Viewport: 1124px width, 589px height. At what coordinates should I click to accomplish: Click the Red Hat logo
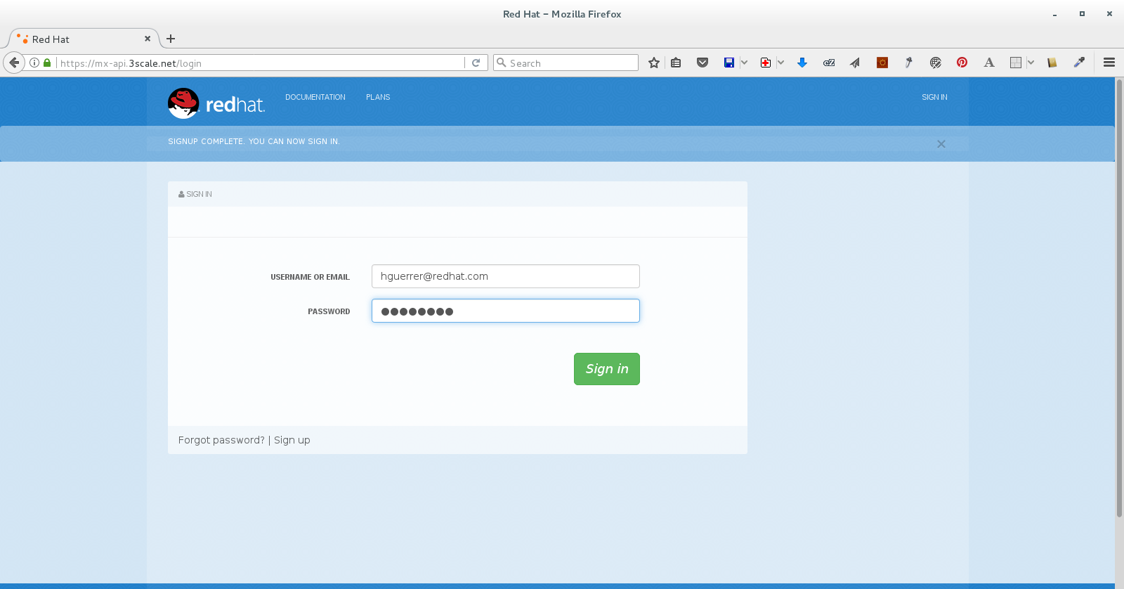pyautogui.click(x=216, y=103)
